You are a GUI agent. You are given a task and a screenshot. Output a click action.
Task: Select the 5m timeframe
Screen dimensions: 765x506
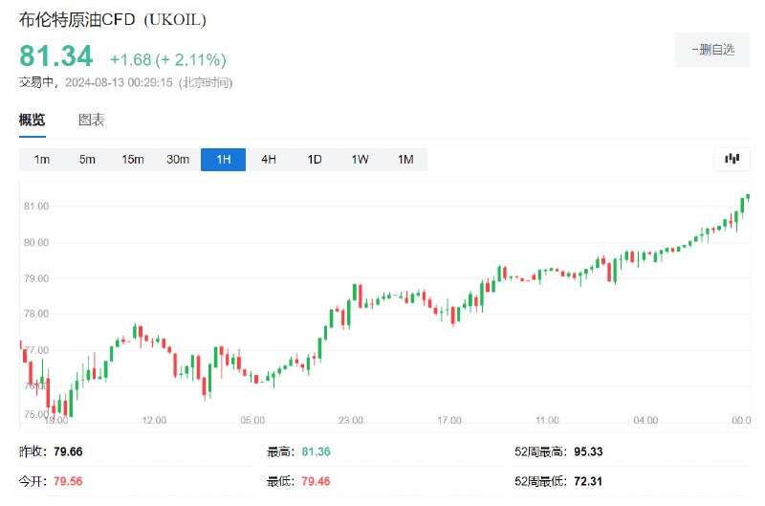[x=87, y=160]
